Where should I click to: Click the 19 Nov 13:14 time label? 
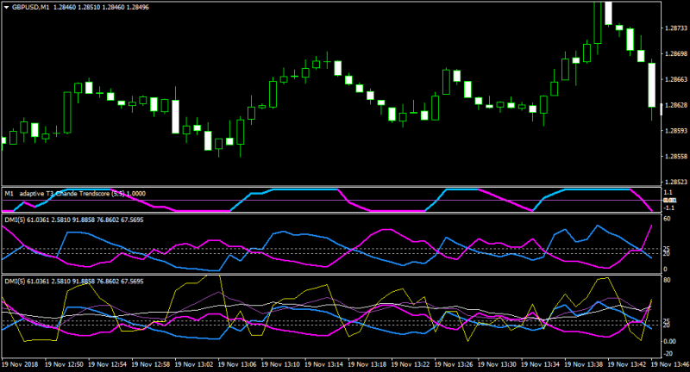324,364
